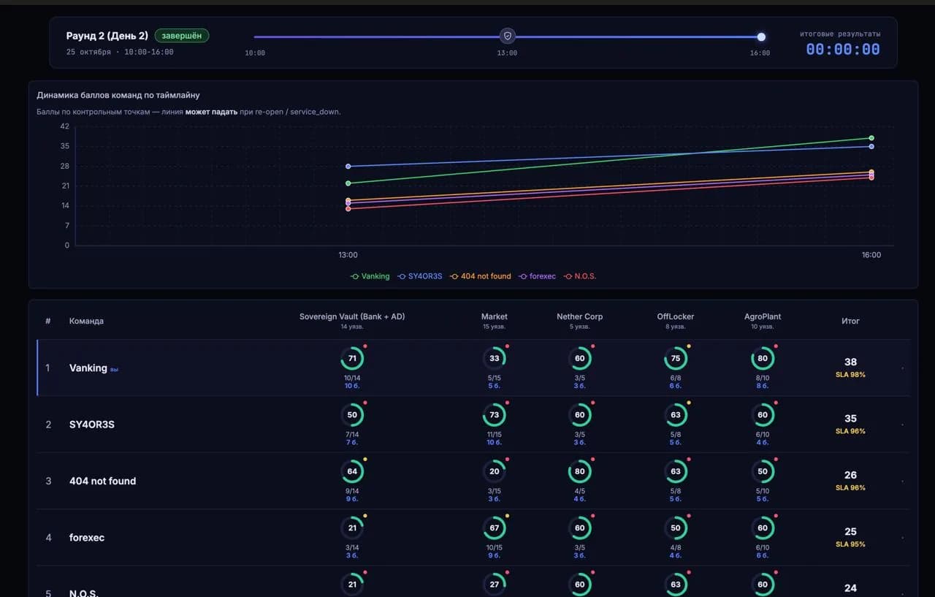Image resolution: width=935 pixels, height=597 pixels.
Task: Open the 404 not found team name
Action: click(102, 481)
